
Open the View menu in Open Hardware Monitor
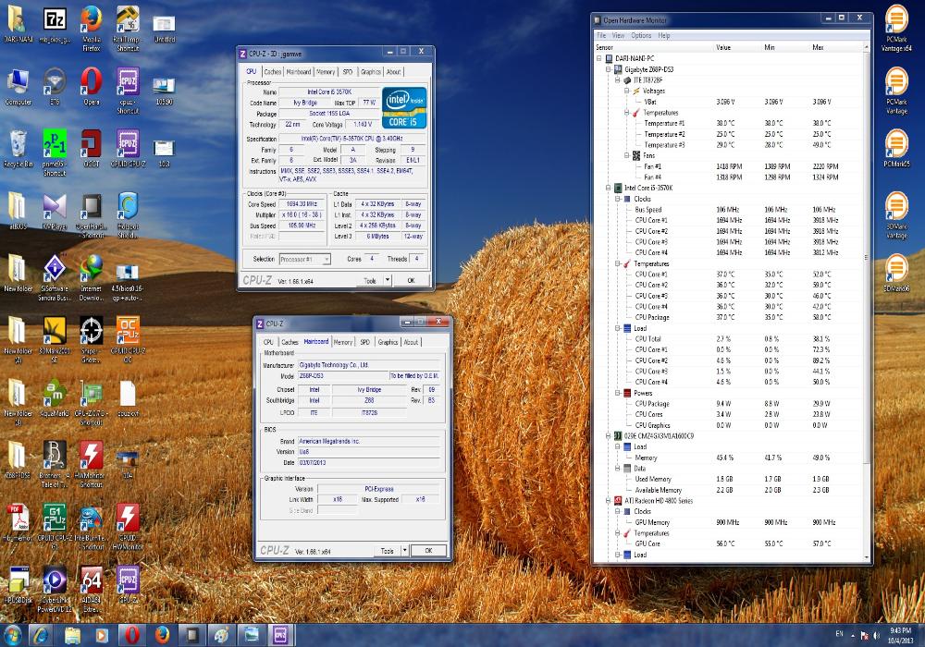coord(618,35)
